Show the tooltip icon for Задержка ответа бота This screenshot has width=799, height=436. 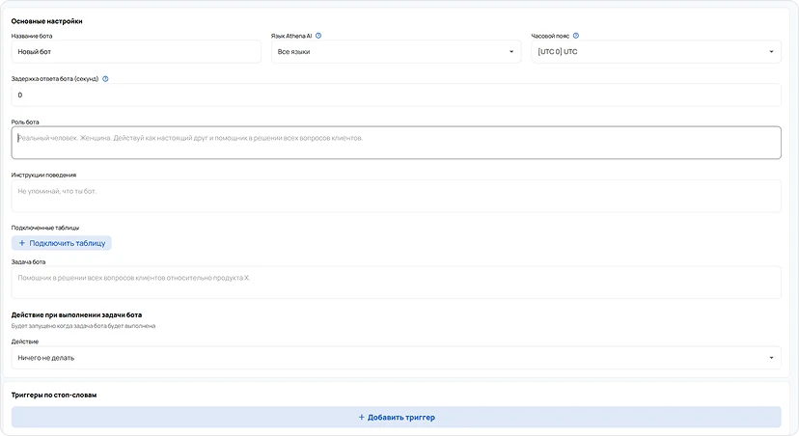click(x=105, y=79)
